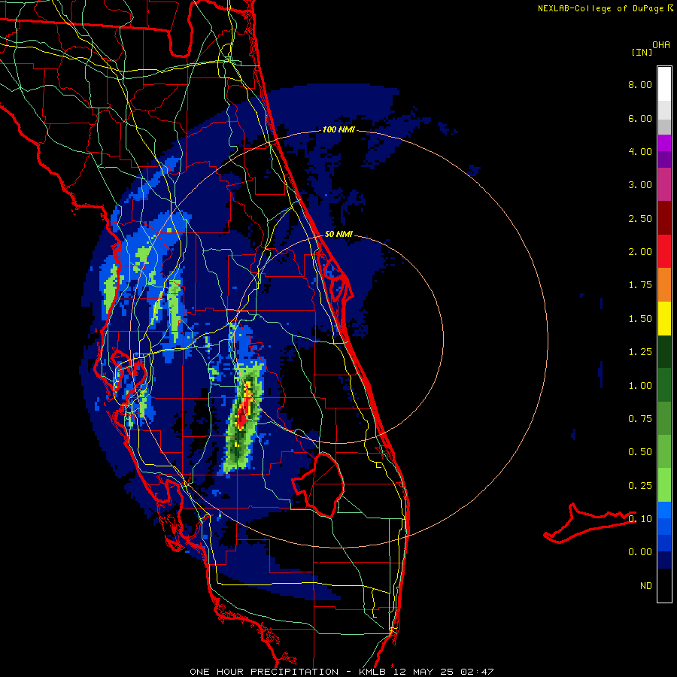This screenshot has height=677, width=677.
Task: Click the 02:47 timestamp in caption
Action: click(477, 672)
